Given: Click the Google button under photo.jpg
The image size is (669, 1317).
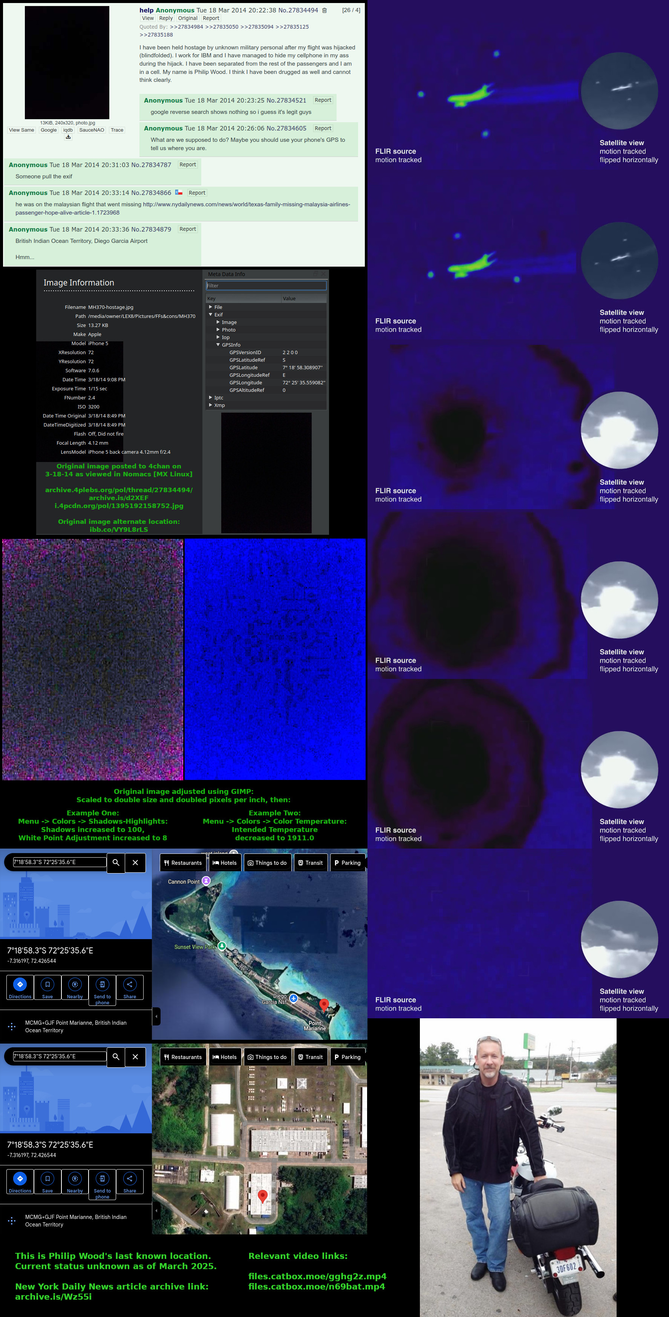Looking at the screenshot, I should tap(49, 130).
